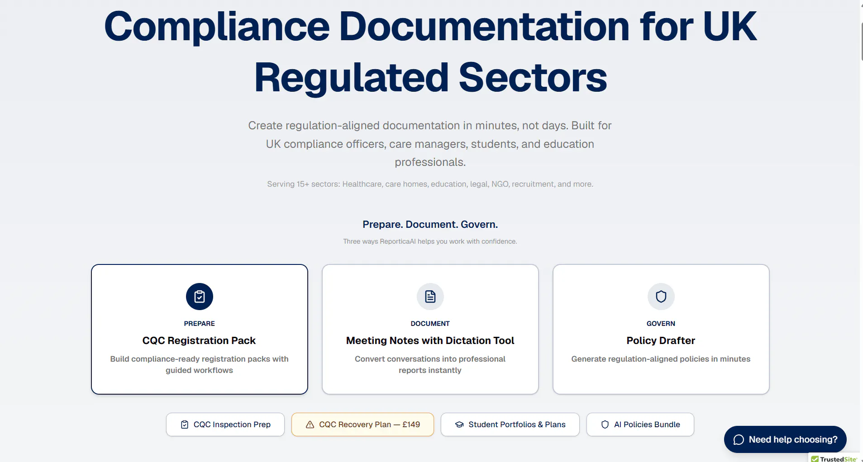Click the warning triangle beside CQC Recovery Plan
The height and width of the screenshot is (462, 863).
[x=310, y=424]
